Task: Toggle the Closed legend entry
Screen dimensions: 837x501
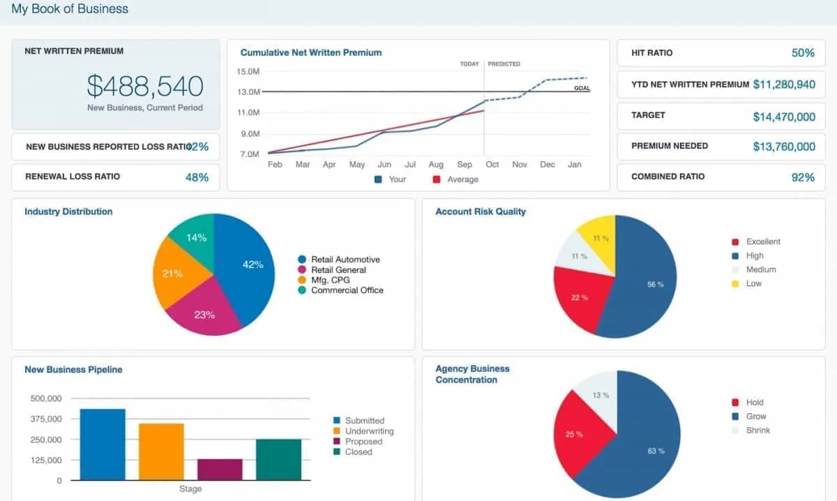Action: coord(337,451)
